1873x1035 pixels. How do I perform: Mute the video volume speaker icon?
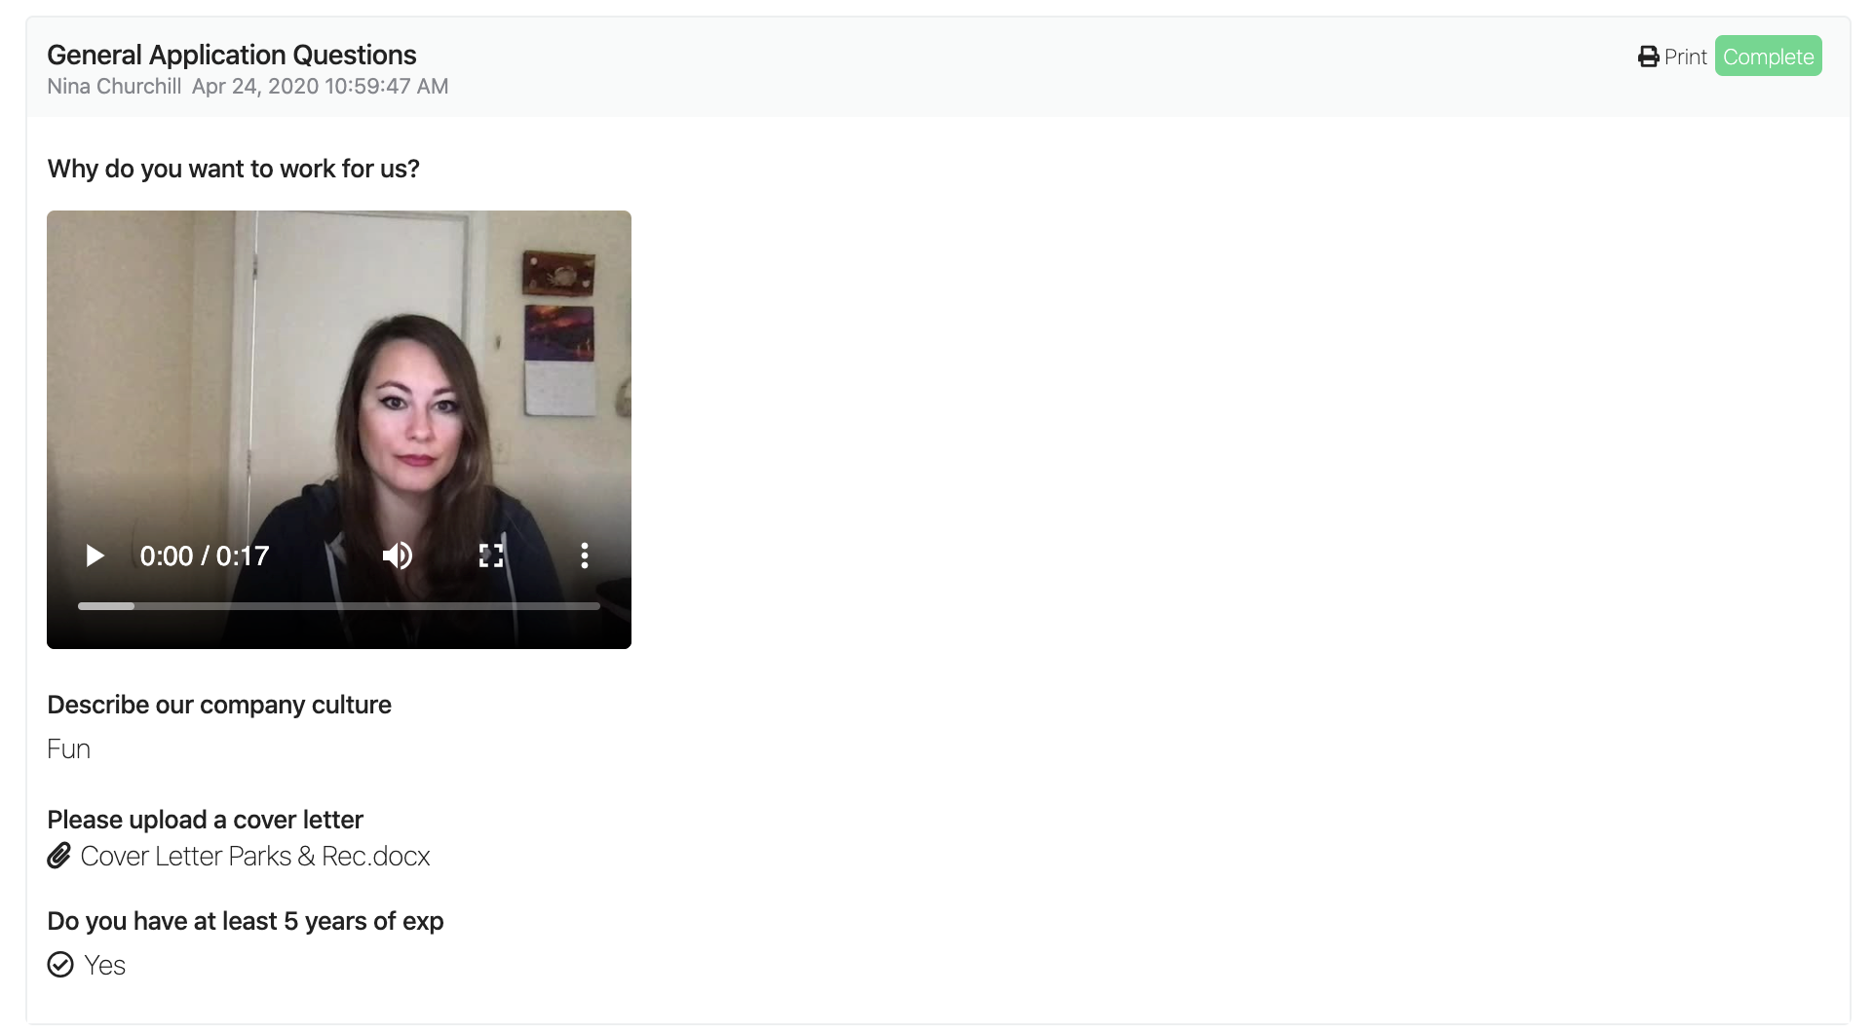click(397, 556)
